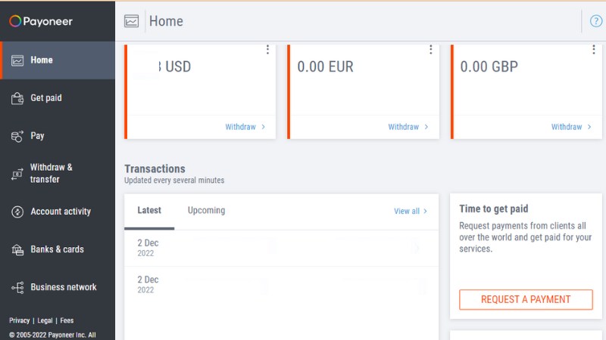Select the Withdraw & transfer icon
The width and height of the screenshot is (606, 340).
17,174
